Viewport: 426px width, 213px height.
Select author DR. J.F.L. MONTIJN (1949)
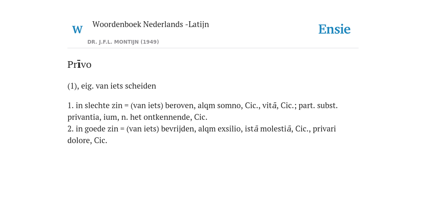coord(123,42)
